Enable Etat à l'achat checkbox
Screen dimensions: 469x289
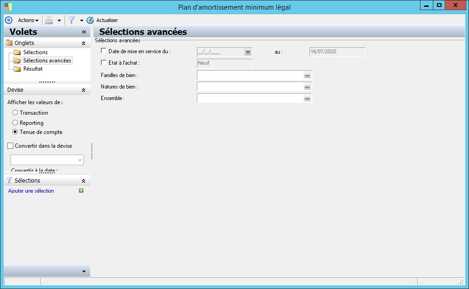point(104,62)
